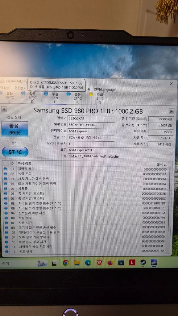
Task: Select attribute 0B 사용 횟수 row
Action: pos(85,218)
